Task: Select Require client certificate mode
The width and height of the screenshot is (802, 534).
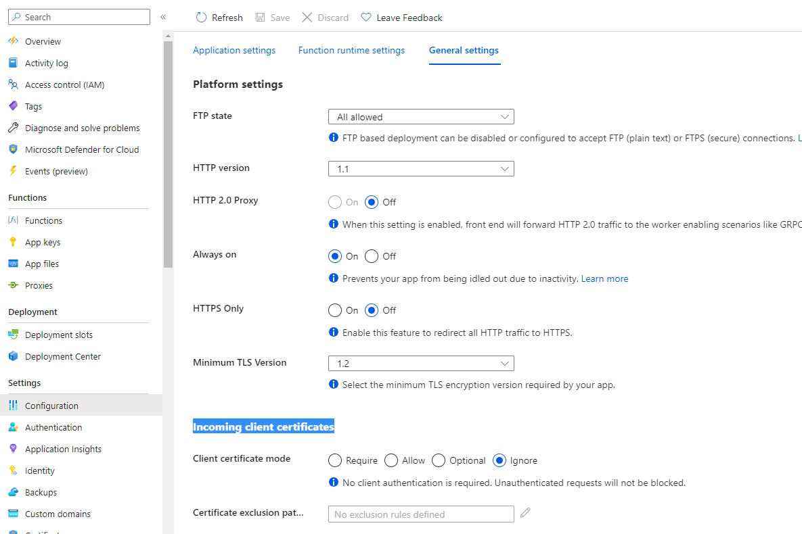Action: coord(335,460)
